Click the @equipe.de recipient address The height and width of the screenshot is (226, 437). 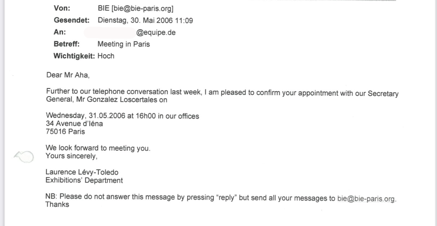(156, 32)
